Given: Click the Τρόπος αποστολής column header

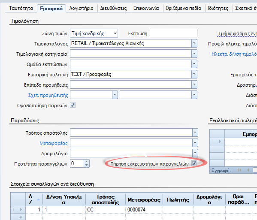Looking at the screenshot, I should click(106, 199).
